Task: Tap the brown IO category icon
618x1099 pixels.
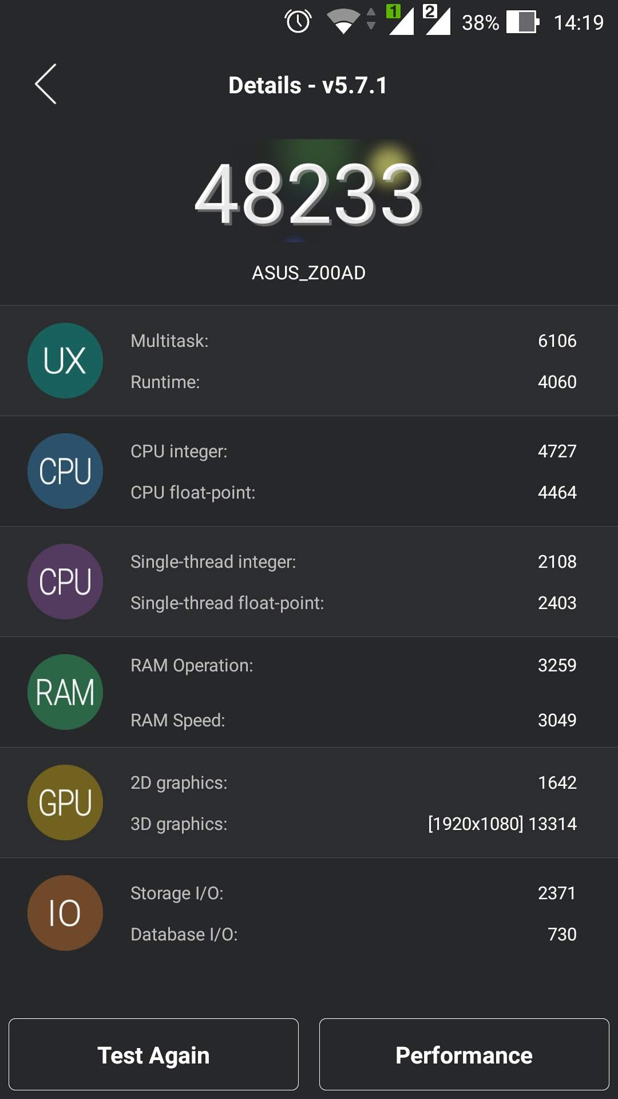Action: [x=65, y=913]
